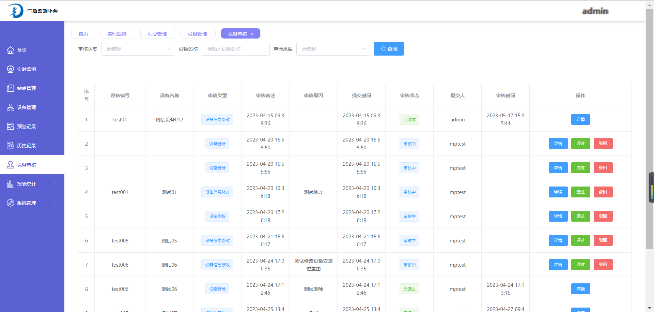Click the 审核中 status tag in row 4

[x=409, y=192]
